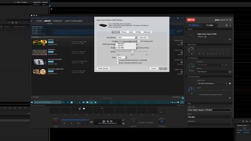Click the blue playback progress bar
This screenshot has height=141, width=251.
click(75, 120)
